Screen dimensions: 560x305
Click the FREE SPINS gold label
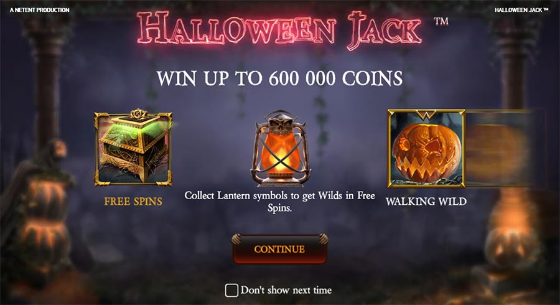(x=133, y=202)
